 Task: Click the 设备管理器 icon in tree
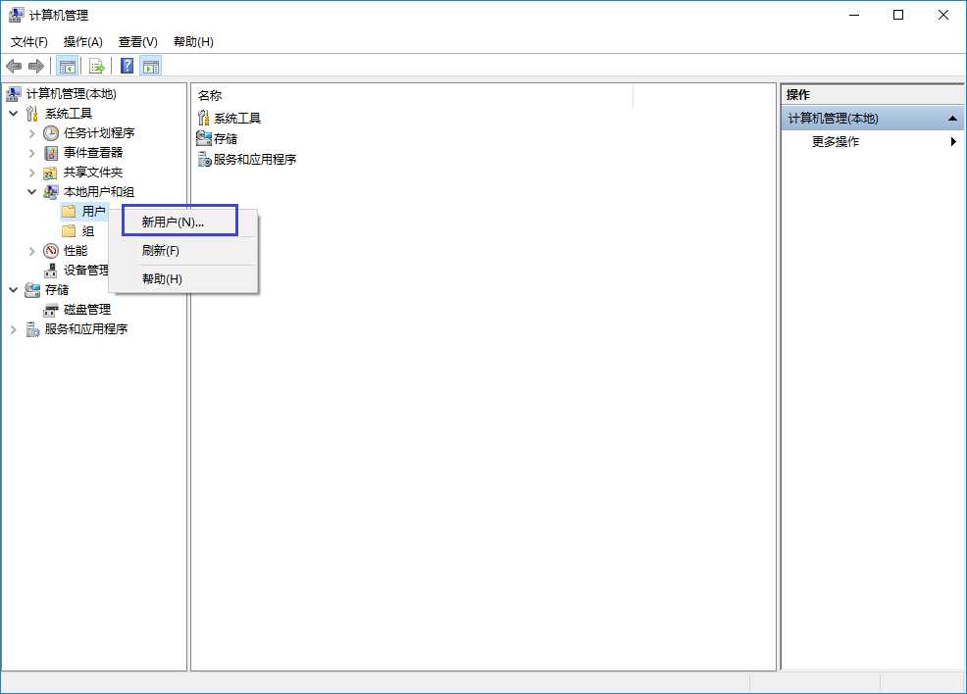click(51, 271)
